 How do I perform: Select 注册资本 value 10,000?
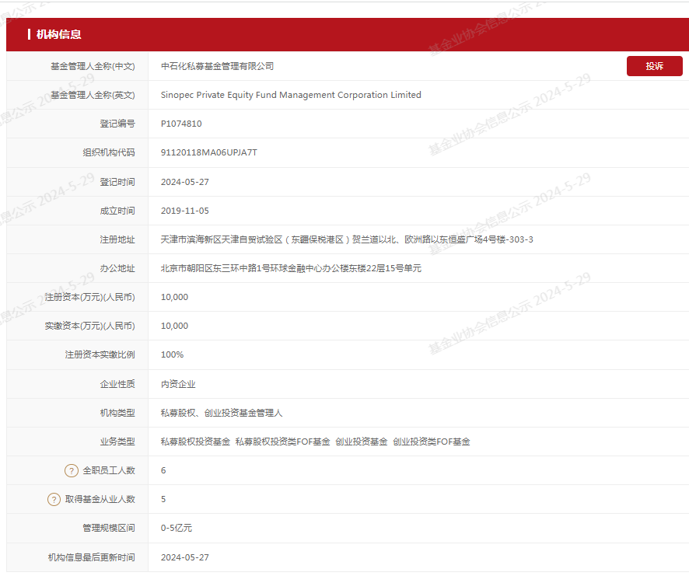tap(174, 297)
